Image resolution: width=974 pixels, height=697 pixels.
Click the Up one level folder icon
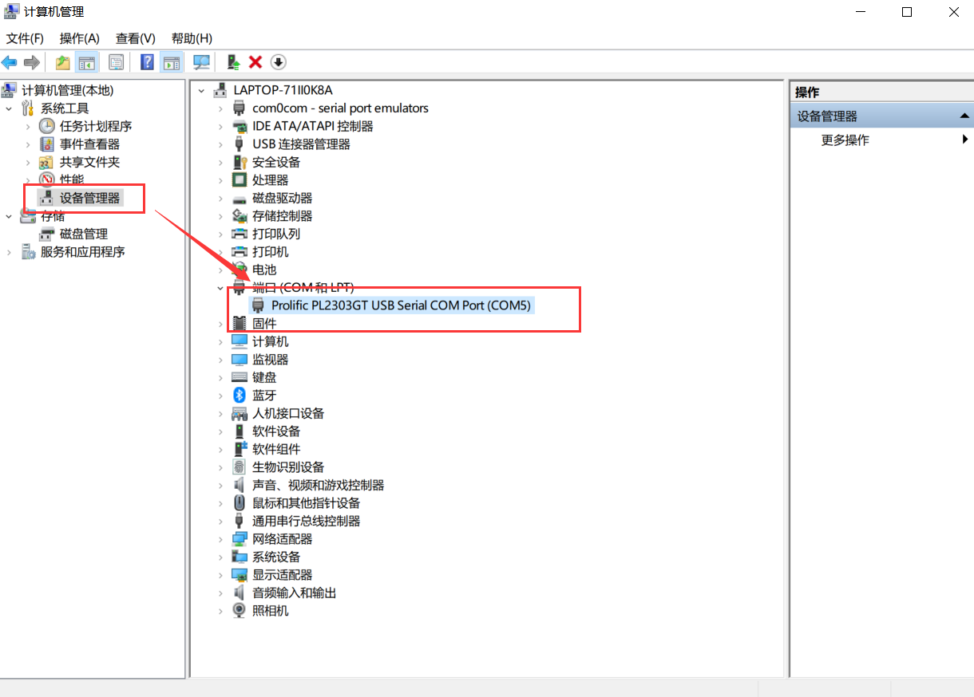click(63, 62)
